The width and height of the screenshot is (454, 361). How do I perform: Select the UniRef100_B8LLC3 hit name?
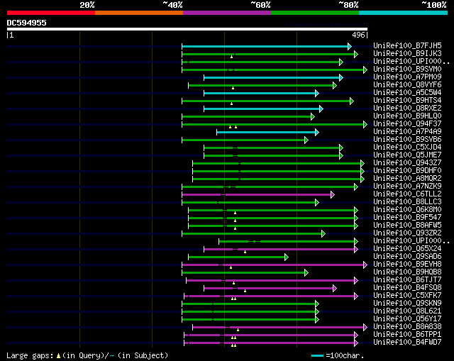[407, 202]
